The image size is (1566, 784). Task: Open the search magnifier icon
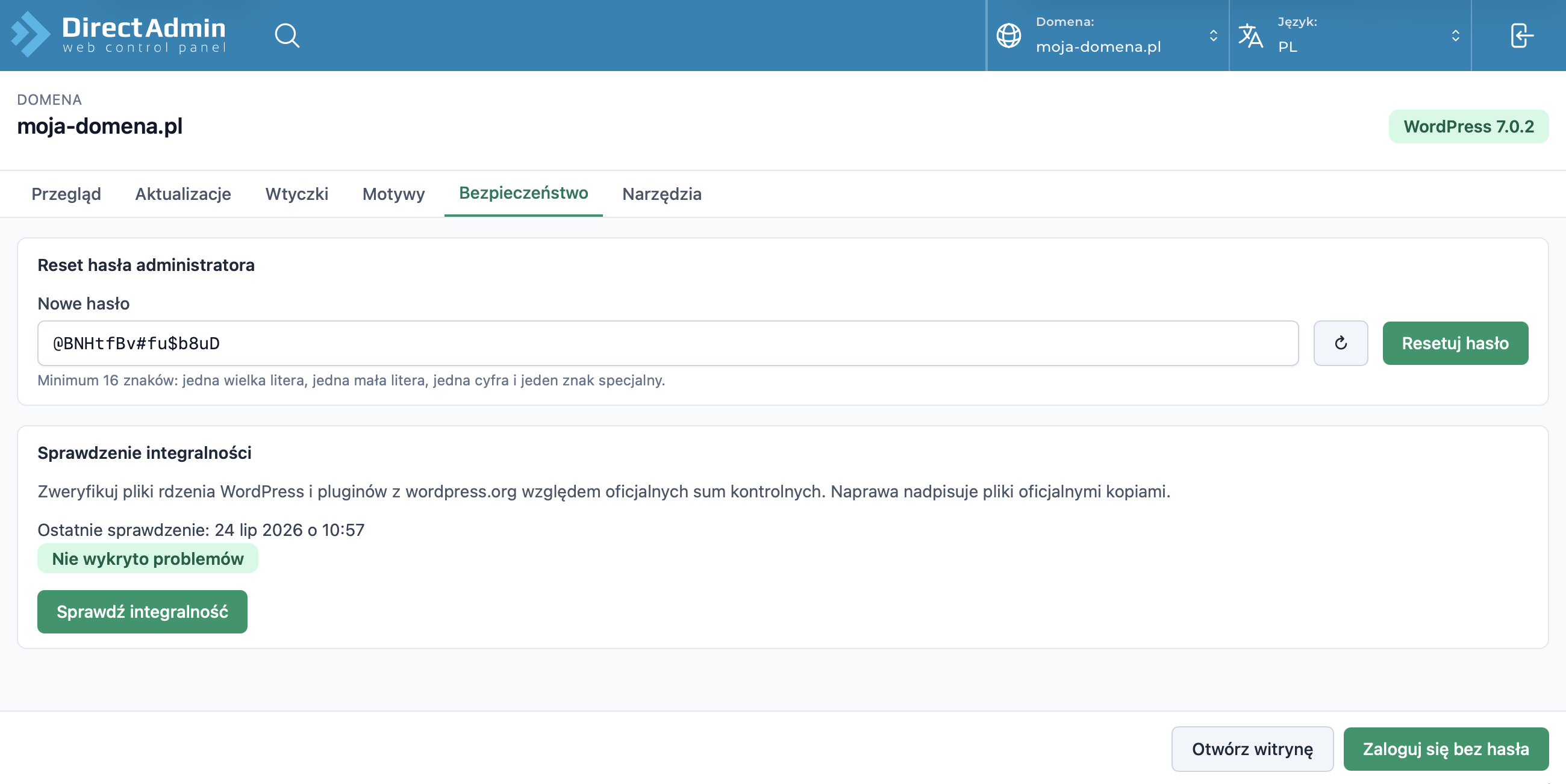tap(287, 36)
